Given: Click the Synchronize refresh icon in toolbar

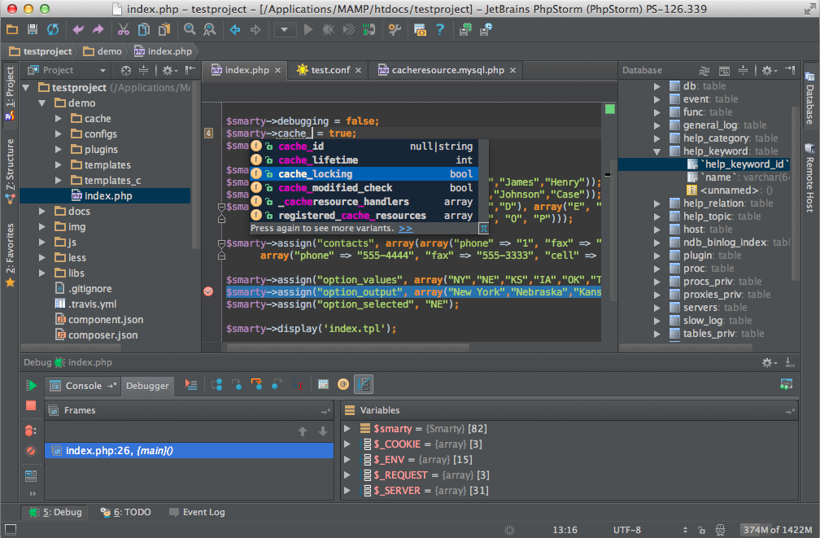Looking at the screenshot, I should [52, 30].
